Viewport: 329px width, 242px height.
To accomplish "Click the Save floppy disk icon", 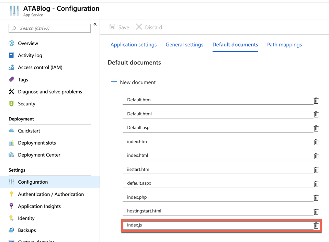I will (x=112, y=27).
